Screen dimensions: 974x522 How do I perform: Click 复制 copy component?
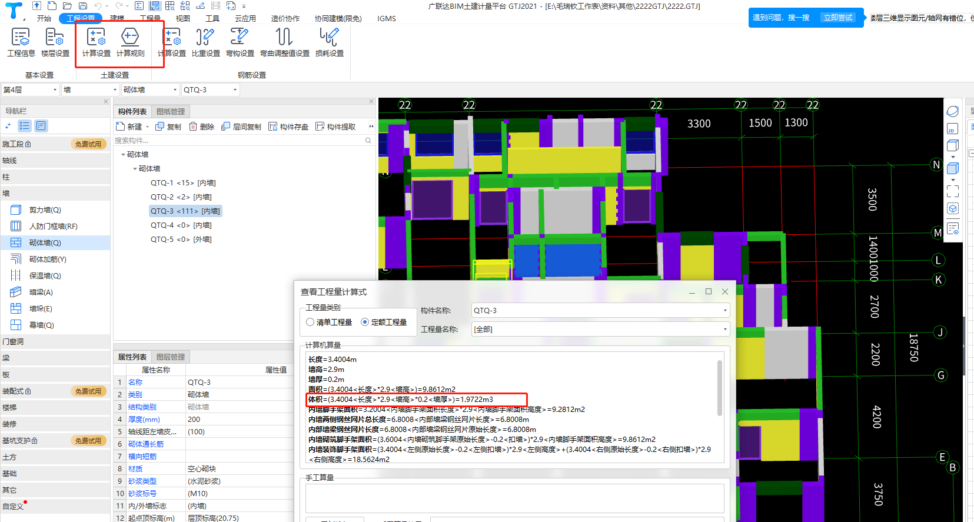tap(168, 127)
